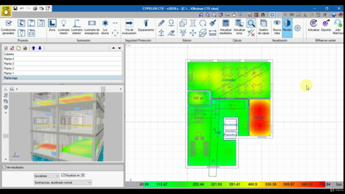Click the print icon in title bar
Viewport: 345px width, 194px height.
(35, 9)
